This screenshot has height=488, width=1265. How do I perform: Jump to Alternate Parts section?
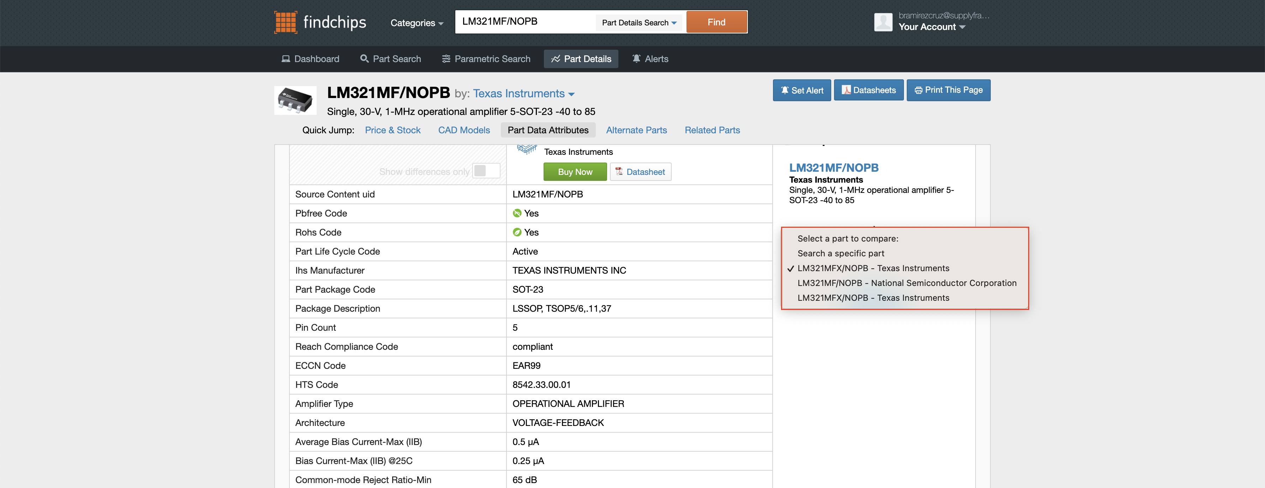pos(636,130)
